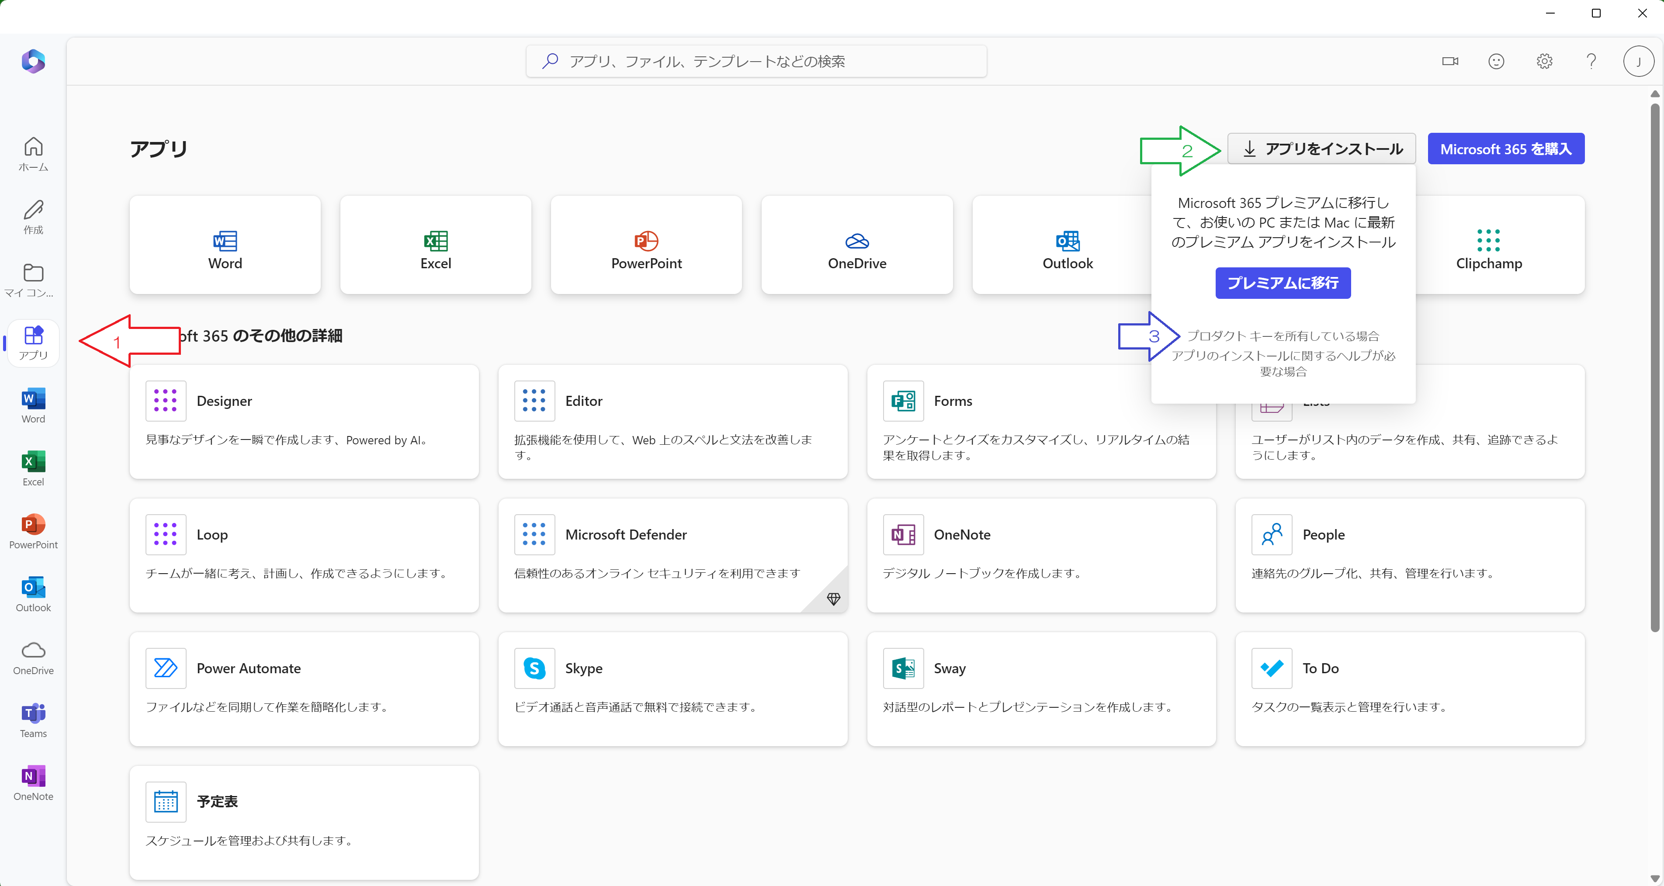Minimize the Microsoft 365 window
The image size is (1664, 886).
pos(1550,13)
